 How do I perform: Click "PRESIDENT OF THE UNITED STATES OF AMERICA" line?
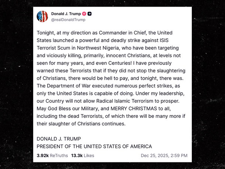click(94, 146)
